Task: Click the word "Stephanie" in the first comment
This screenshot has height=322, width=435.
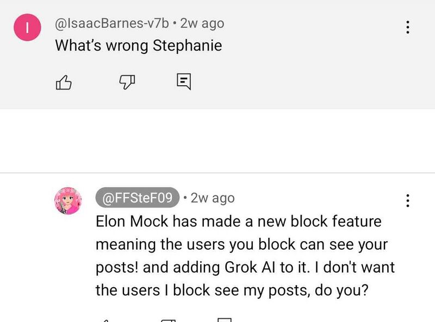Action: [187, 46]
